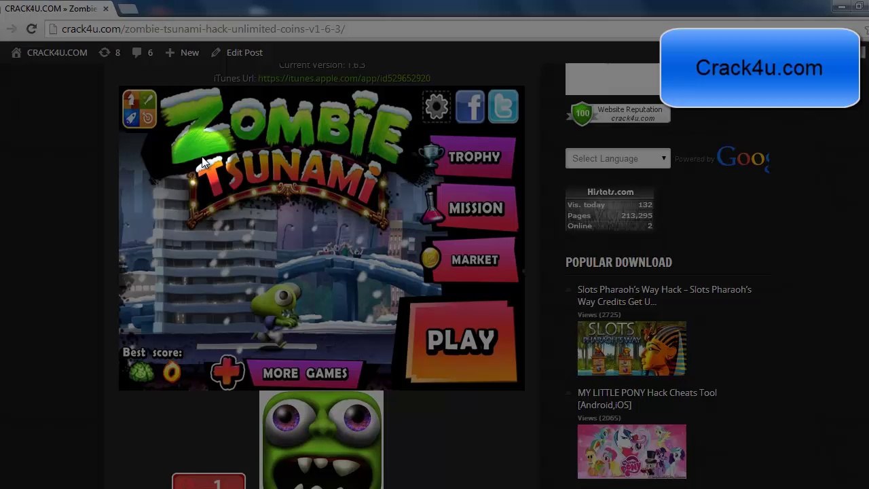
Task: Open the Mission button with flask icon
Action: (469, 208)
